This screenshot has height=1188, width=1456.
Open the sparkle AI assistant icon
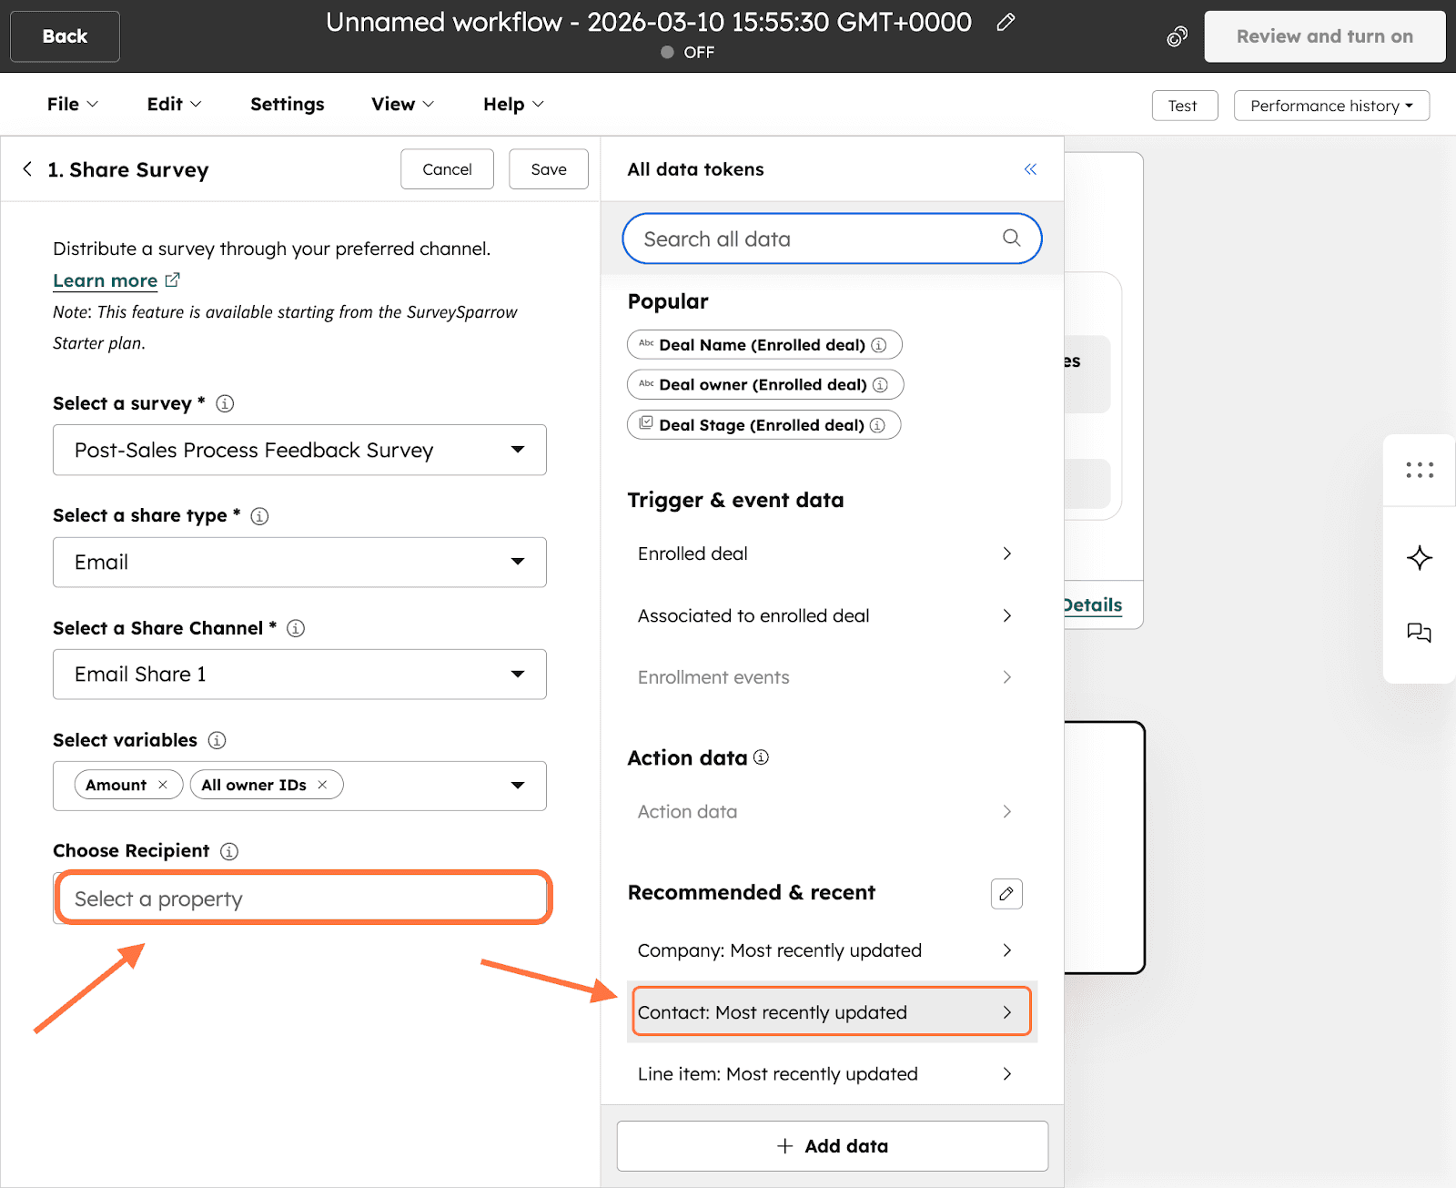tap(1419, 558)
